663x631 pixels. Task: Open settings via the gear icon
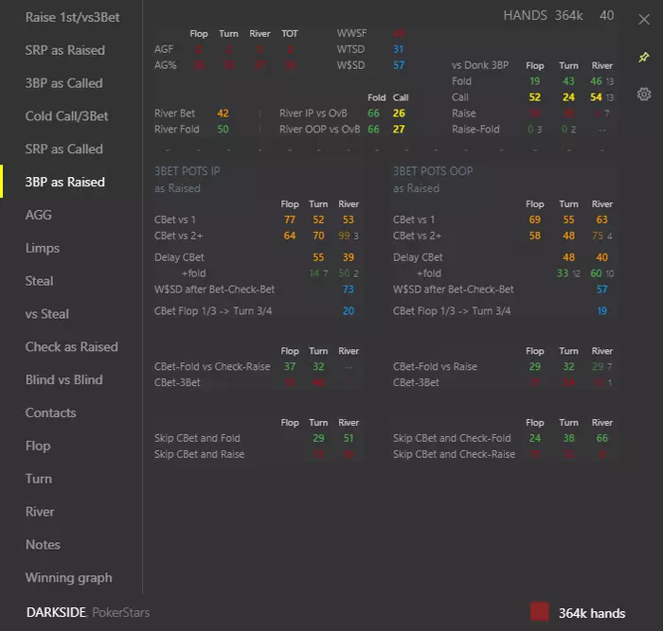coord(644,94)
